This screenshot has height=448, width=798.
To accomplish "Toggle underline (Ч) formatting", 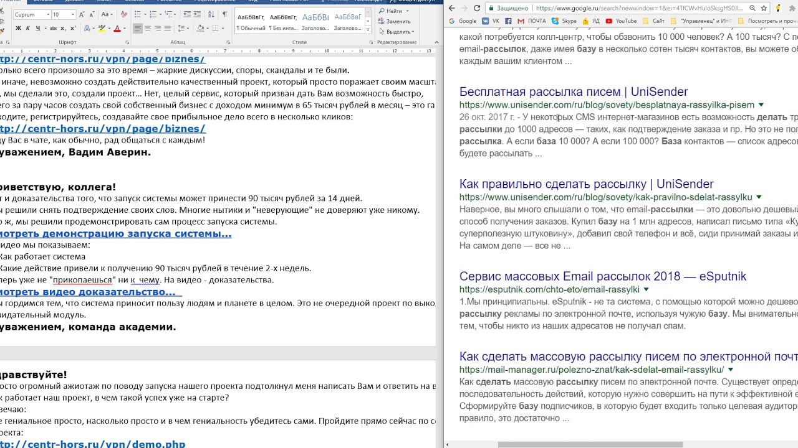I will pyautogui.click(x=38, y=28).
